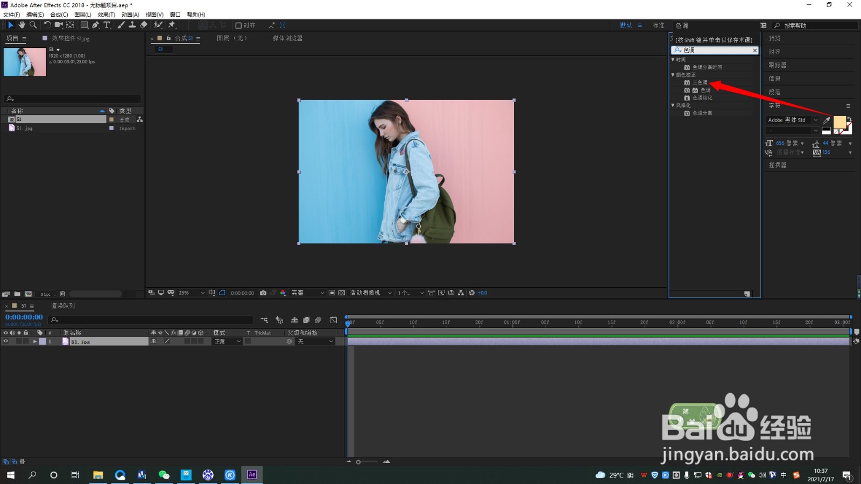The height and width of the screenshot is (484, 861).
Task: Open the grid and guide options icon
Action: pos(212,293)
